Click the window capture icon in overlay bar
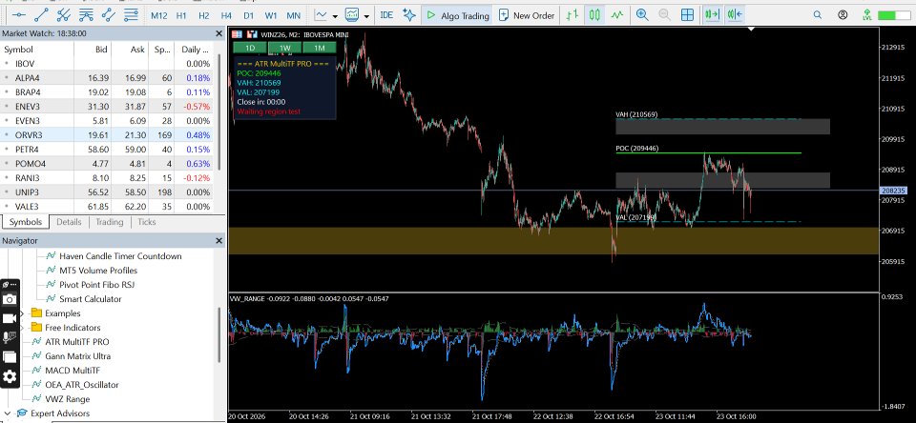This screenshot has width=916, height=423. click(x=10, y=356)
